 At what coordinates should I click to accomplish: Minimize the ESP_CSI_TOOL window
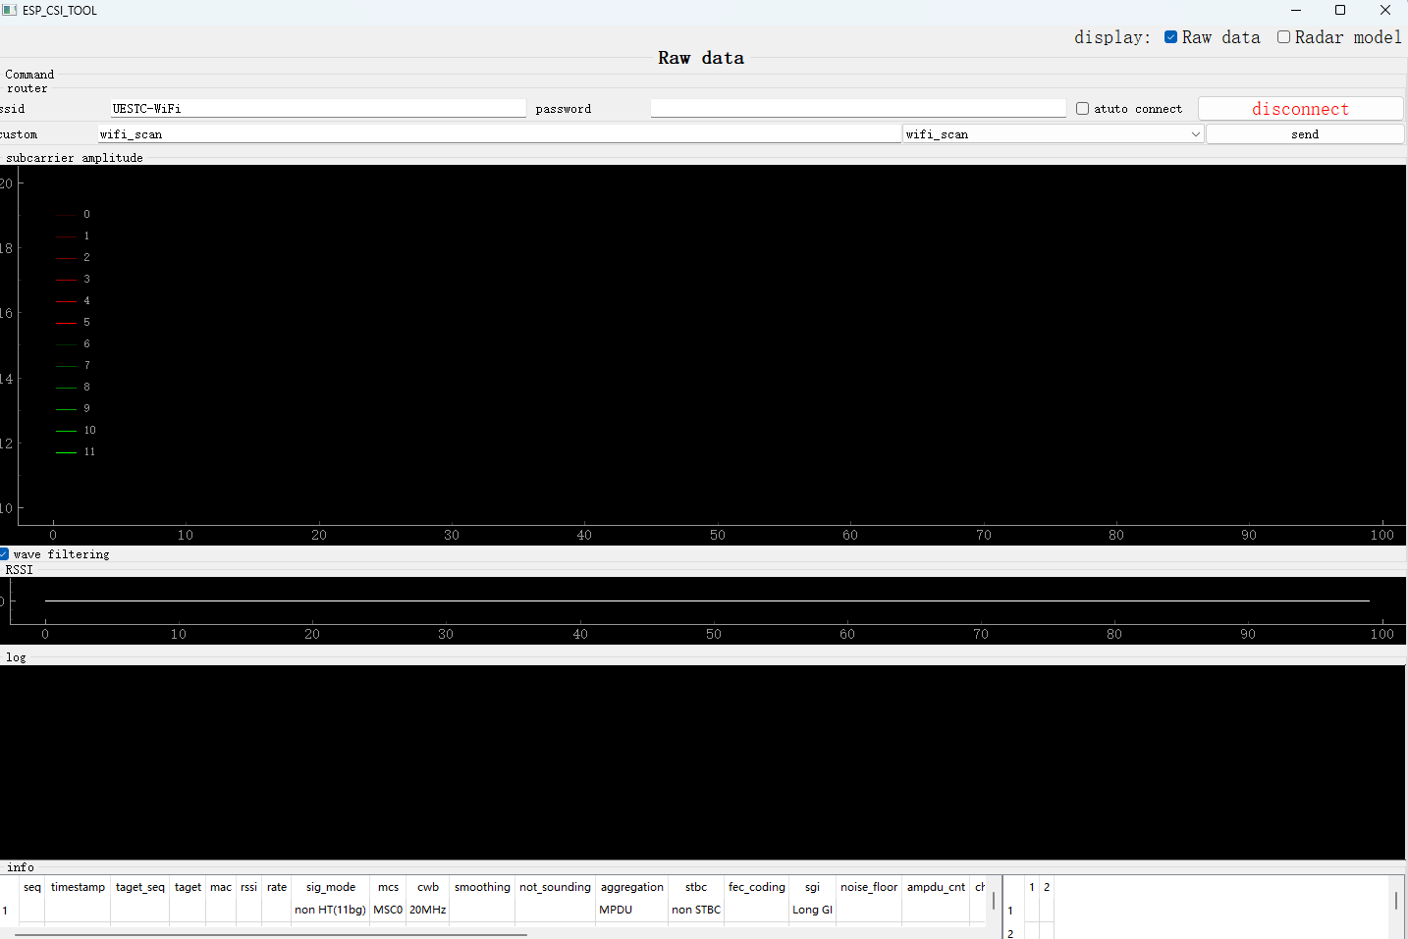pos(1296,10)
